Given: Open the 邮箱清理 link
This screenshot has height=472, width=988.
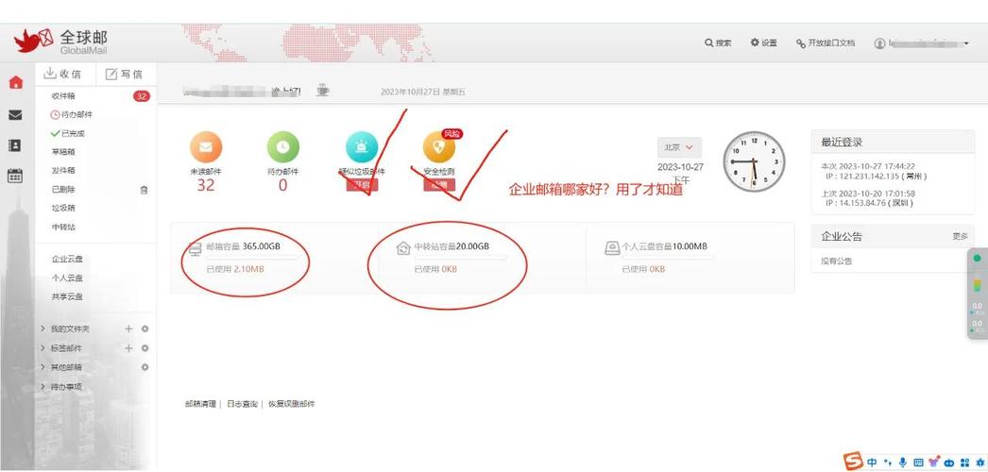Looking at the screenshot, I should pos(200,404).
